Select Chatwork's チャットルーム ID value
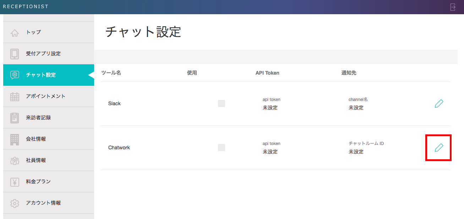 [356, 152]
